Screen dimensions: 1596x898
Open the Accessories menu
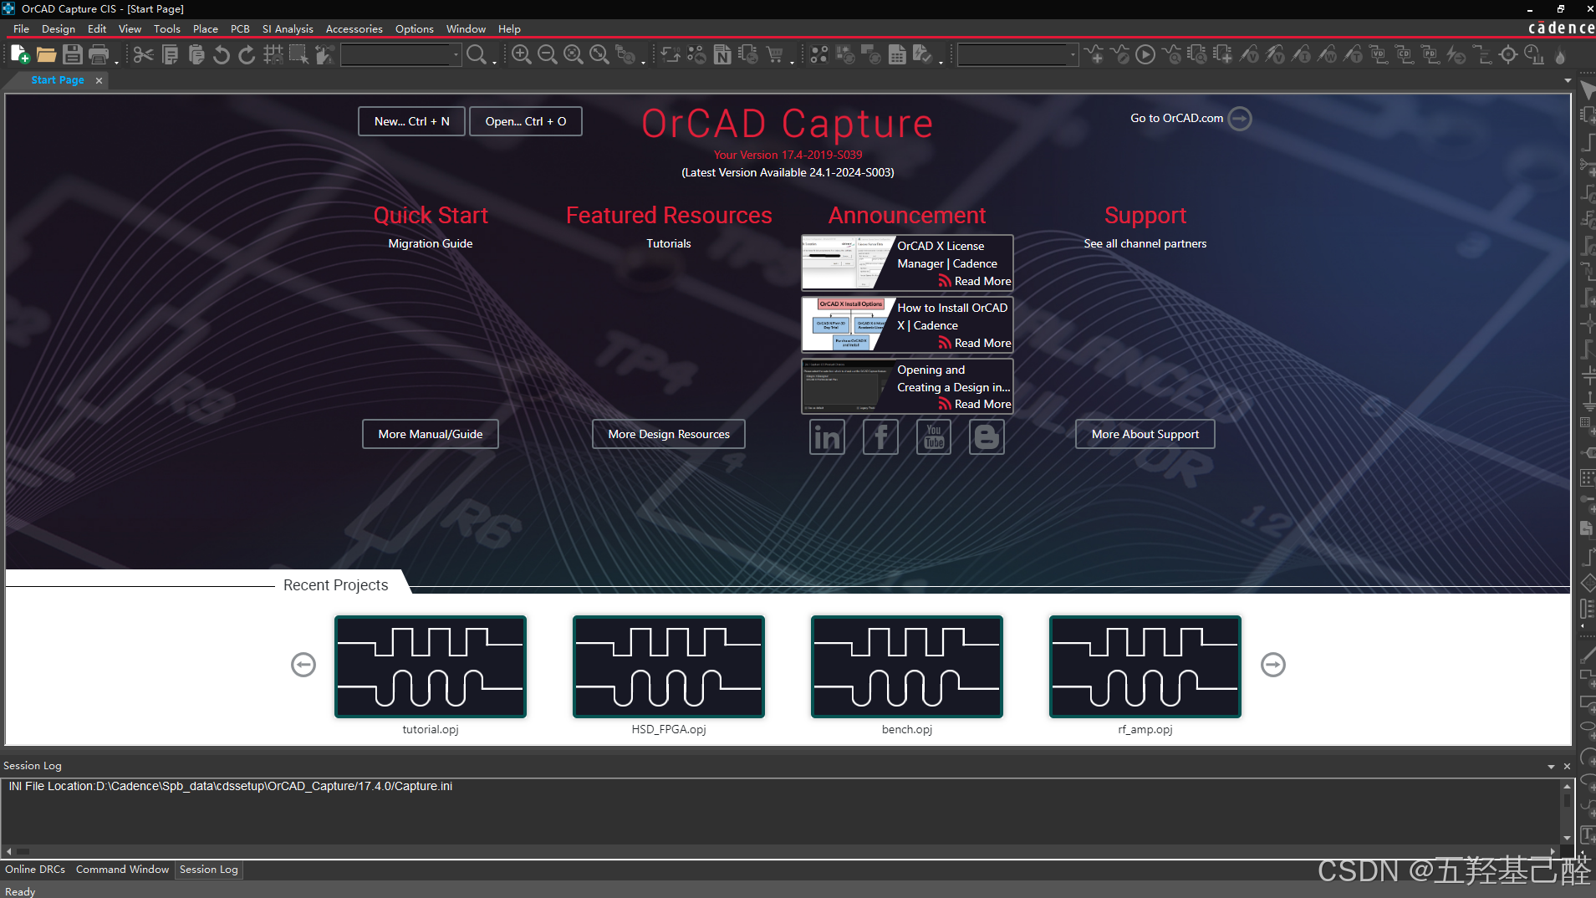pyautogui.click(x=354, y=28)
